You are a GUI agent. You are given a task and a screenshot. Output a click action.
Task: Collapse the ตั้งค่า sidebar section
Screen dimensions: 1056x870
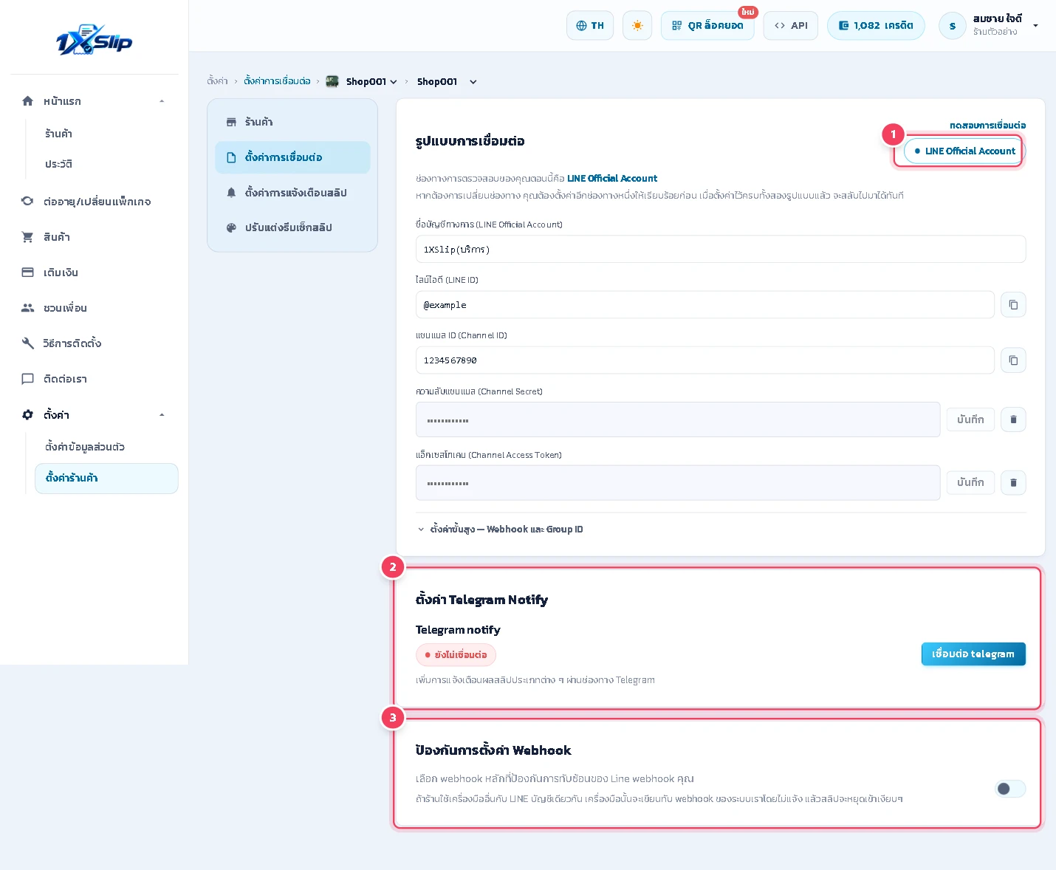[x=162, y=415]
